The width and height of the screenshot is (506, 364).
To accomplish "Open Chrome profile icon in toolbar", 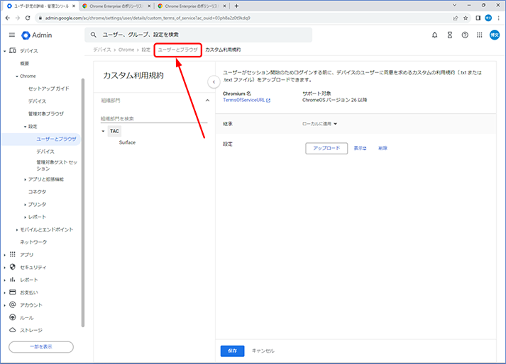I will (x=488, y=18).
